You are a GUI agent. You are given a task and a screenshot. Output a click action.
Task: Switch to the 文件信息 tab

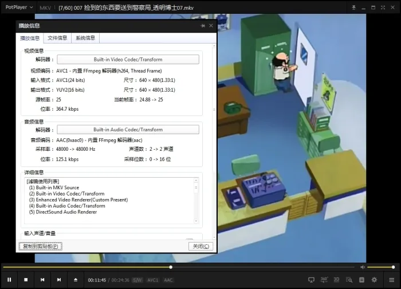pyautogui.click(x=57, y=38)
